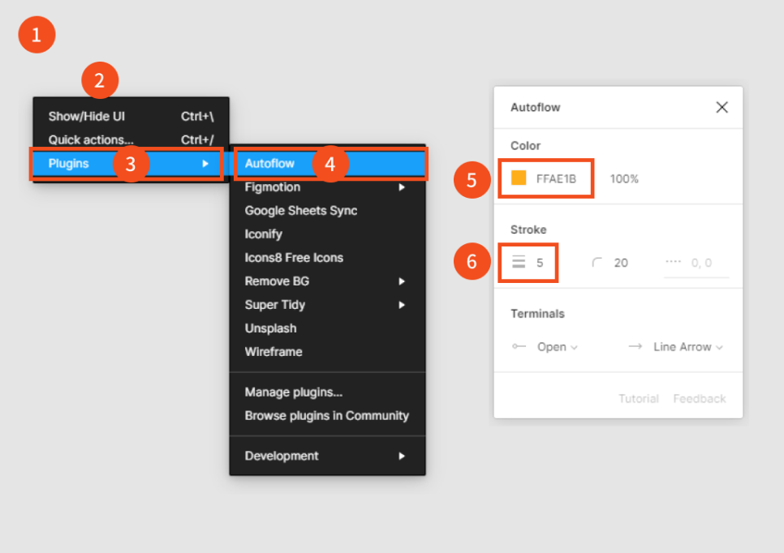Edit the dash value 0, 0
The height and width of the screenshot is (553, 784).
tap(701, 263)
